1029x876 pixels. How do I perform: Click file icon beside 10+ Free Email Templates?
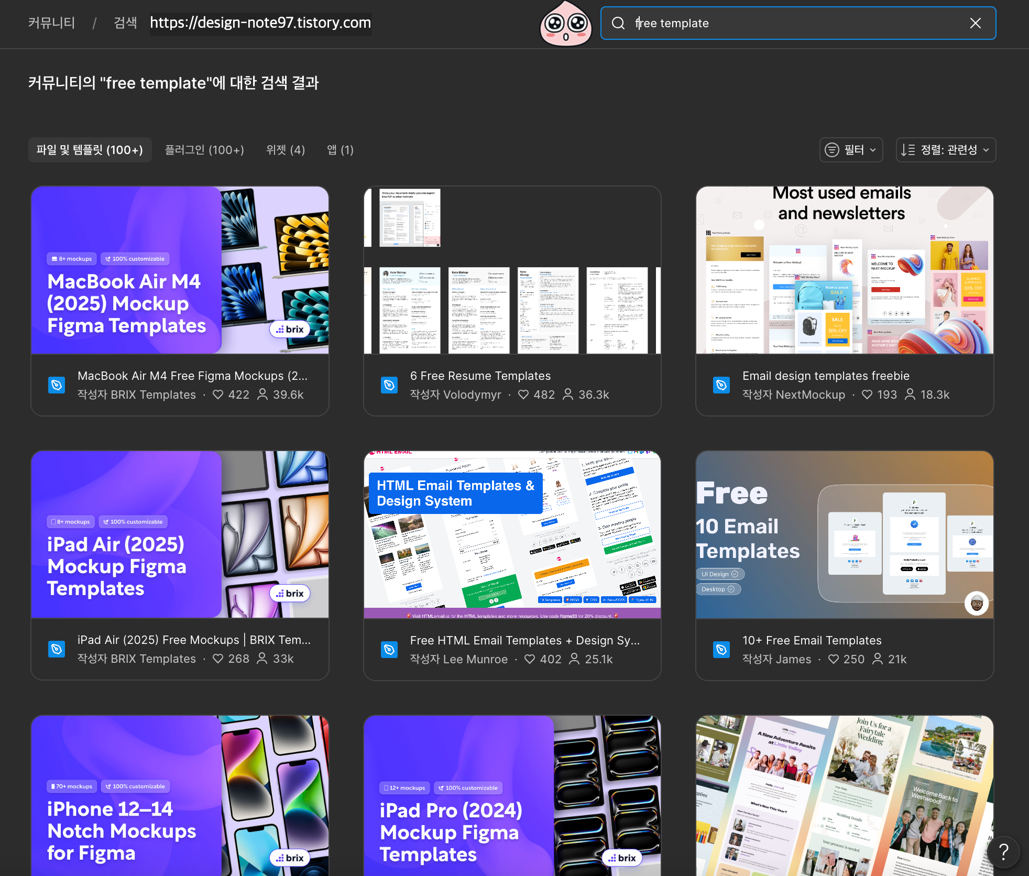721,650
